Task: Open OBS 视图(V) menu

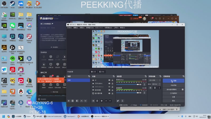Action: 82,28
